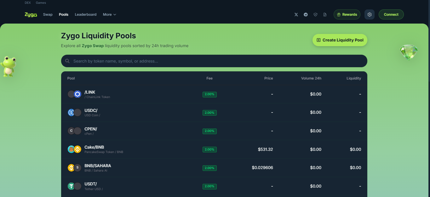The width and height of the screenshot is (430, 197).
Task: Click the CPEN/ pool token icons
Action: pyautogui.click(x=74, y=131)
